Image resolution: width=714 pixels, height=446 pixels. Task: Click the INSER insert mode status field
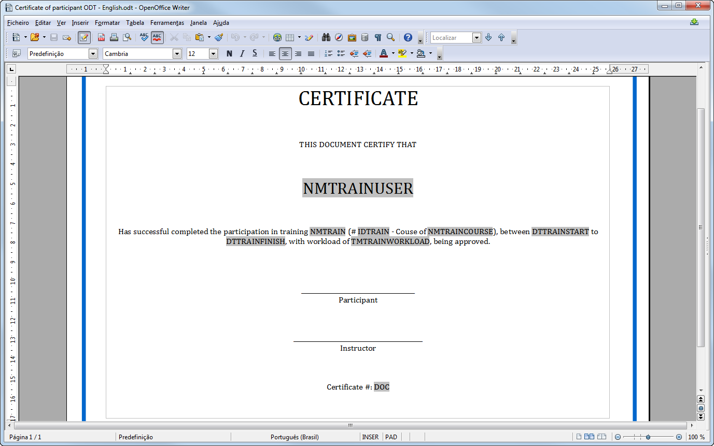(370, 437)
